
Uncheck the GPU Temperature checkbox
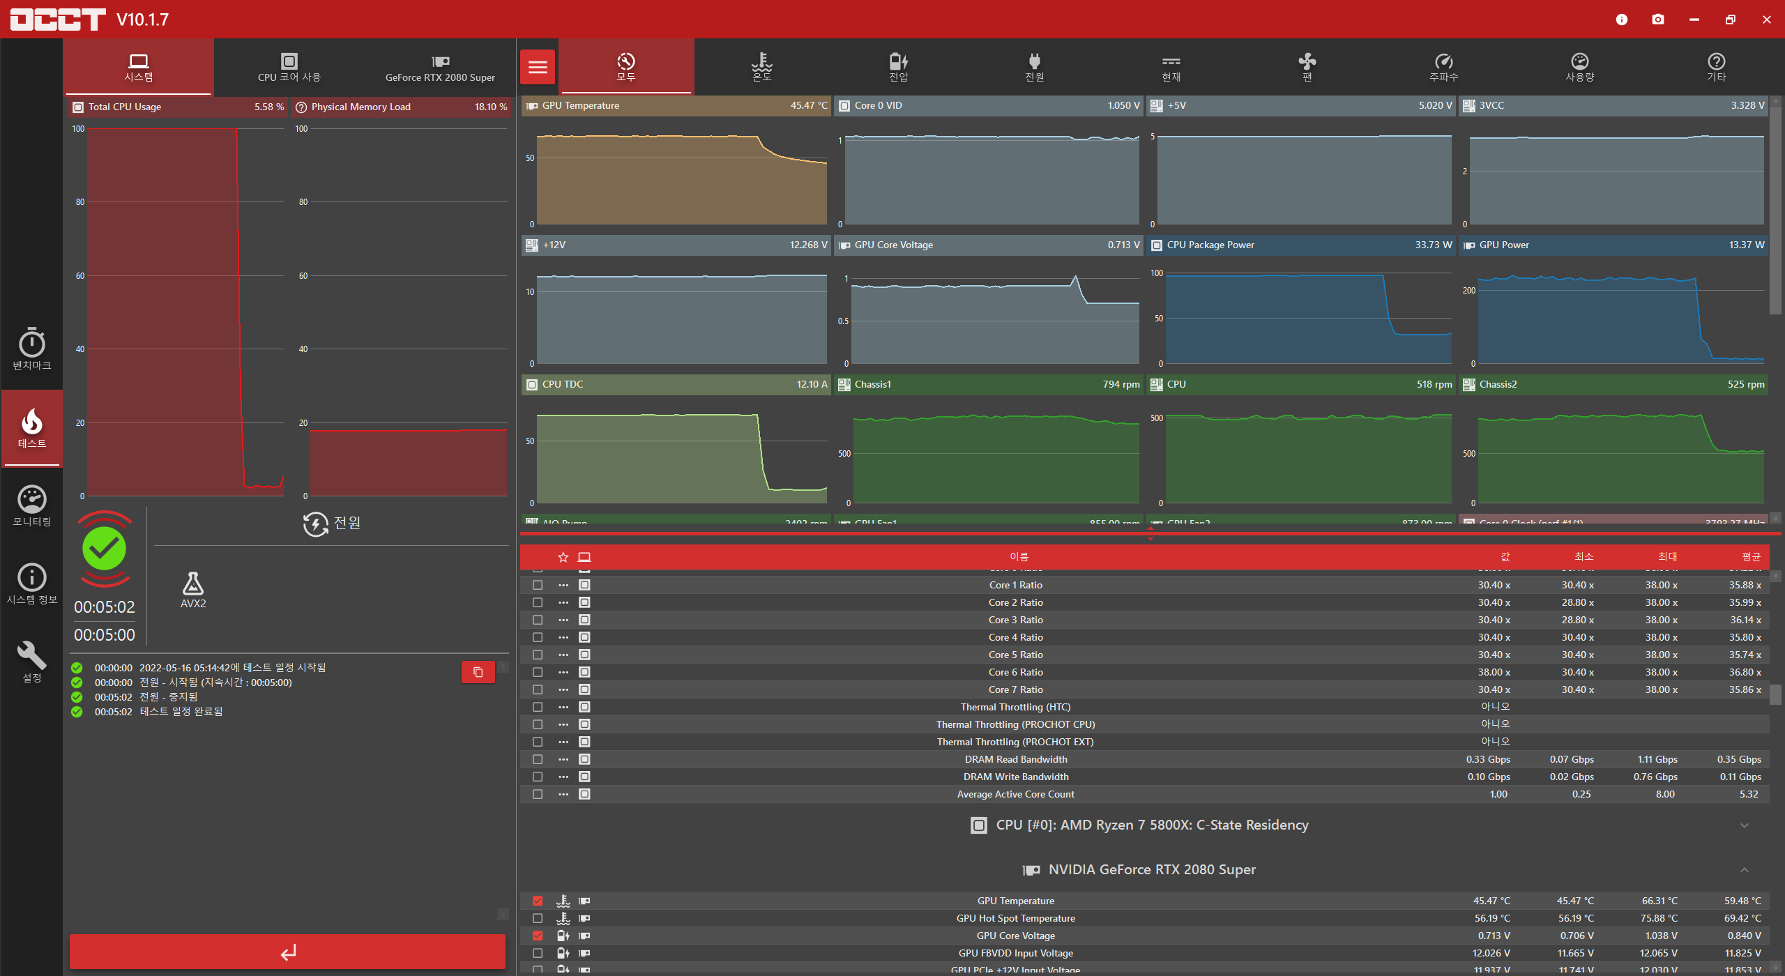(x=538, y=901)
